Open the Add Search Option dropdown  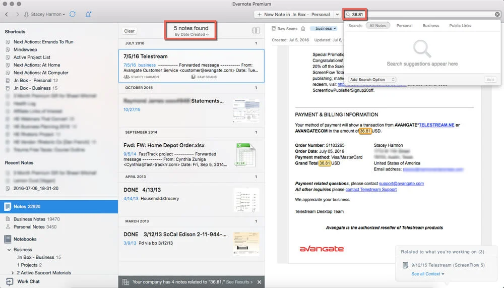372,80
